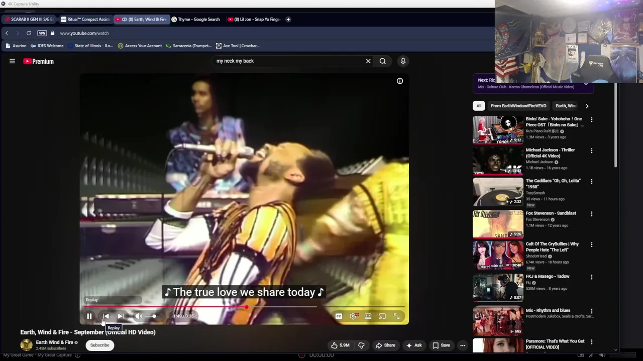
Task: Open a new browser tab
Action: pos(288,19)
